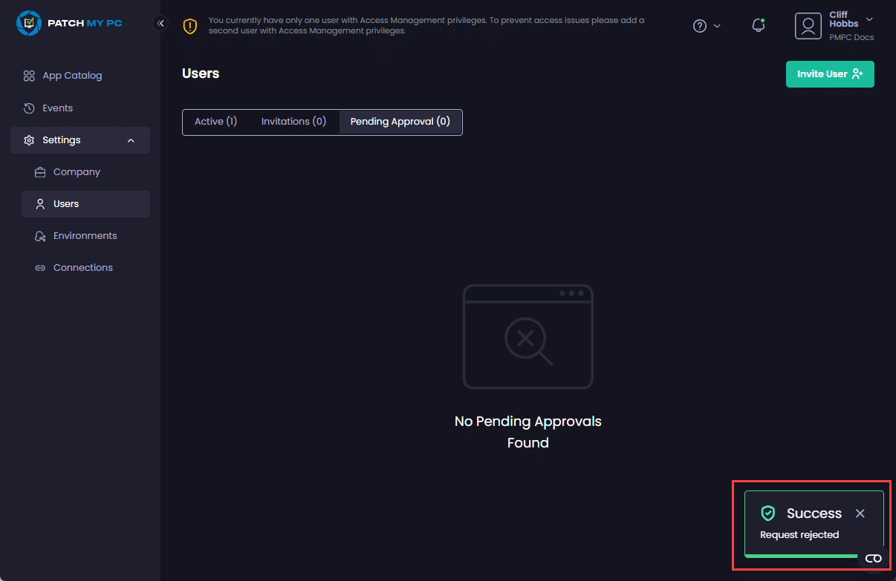Collapse the sidebar with double-chevron button

(x=160, y=23)
